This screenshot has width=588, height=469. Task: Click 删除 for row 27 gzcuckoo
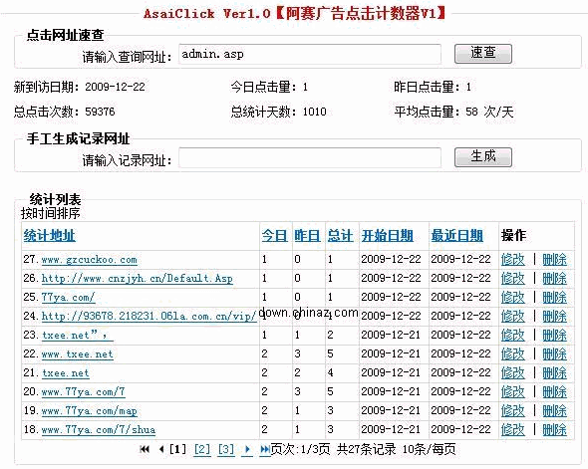pos(555,259)
